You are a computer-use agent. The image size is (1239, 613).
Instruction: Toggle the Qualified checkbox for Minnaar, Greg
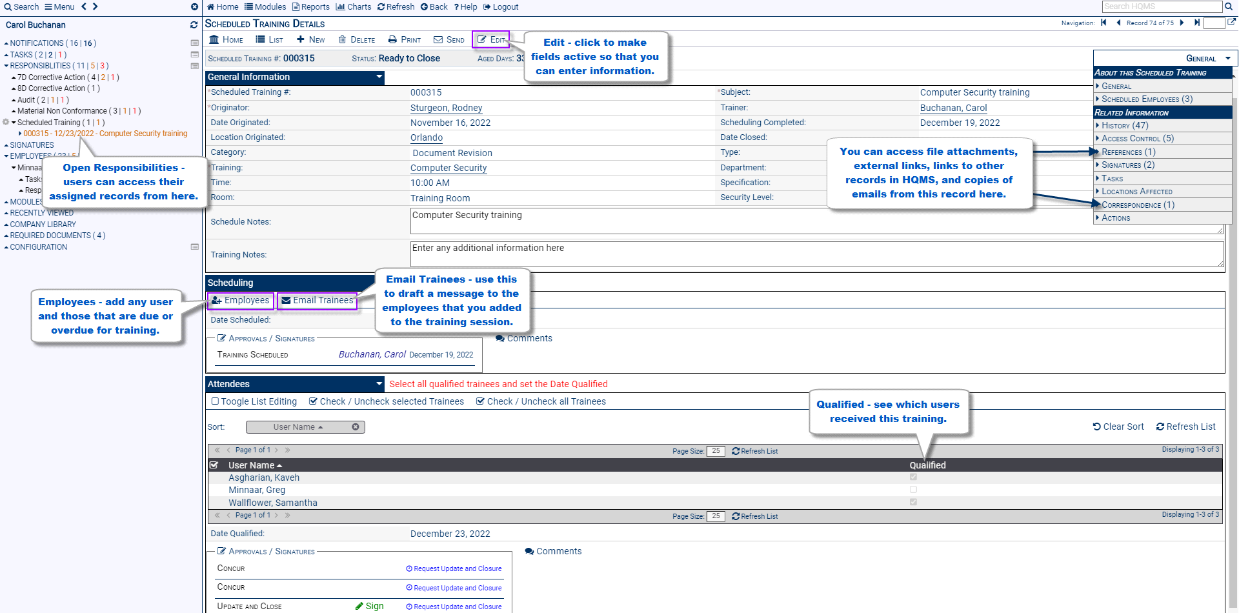913,489
